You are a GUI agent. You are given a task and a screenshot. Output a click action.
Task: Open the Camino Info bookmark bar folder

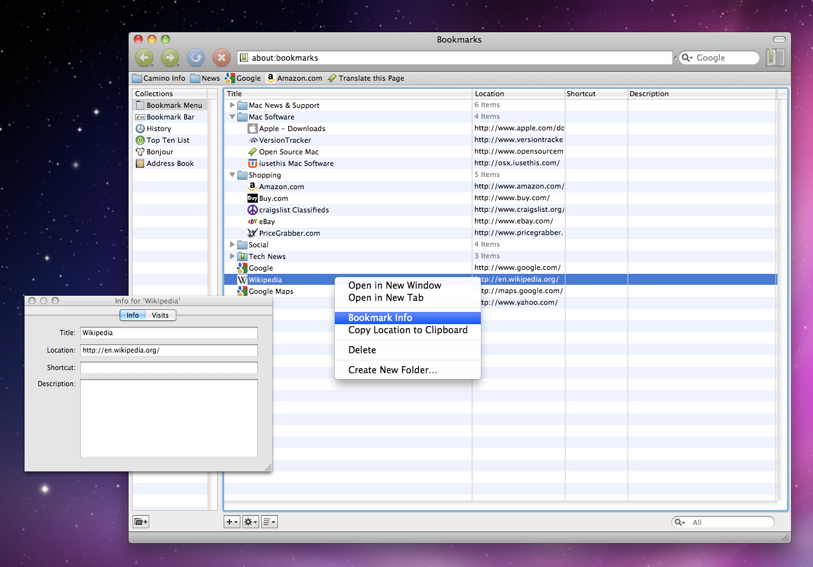159,78
